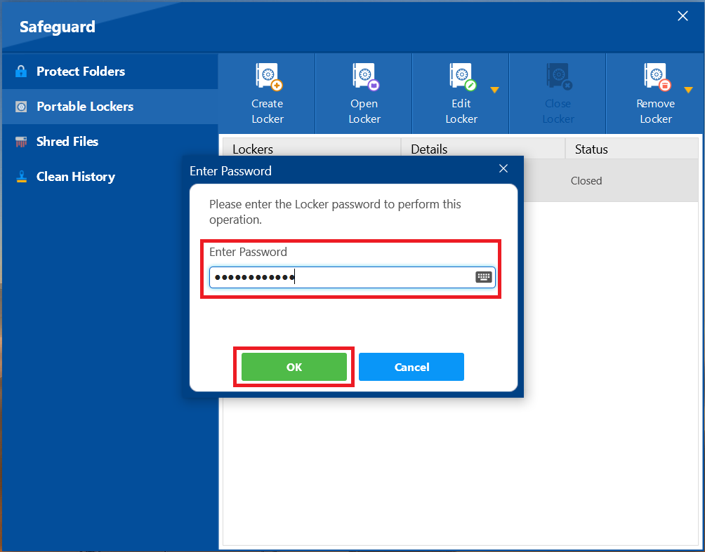Cancel the Enter Password dialog
This screenshot has height=552, width=705.
coord(411,367)
